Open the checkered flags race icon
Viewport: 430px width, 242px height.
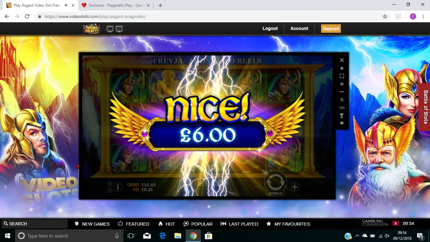click(342, 108)
